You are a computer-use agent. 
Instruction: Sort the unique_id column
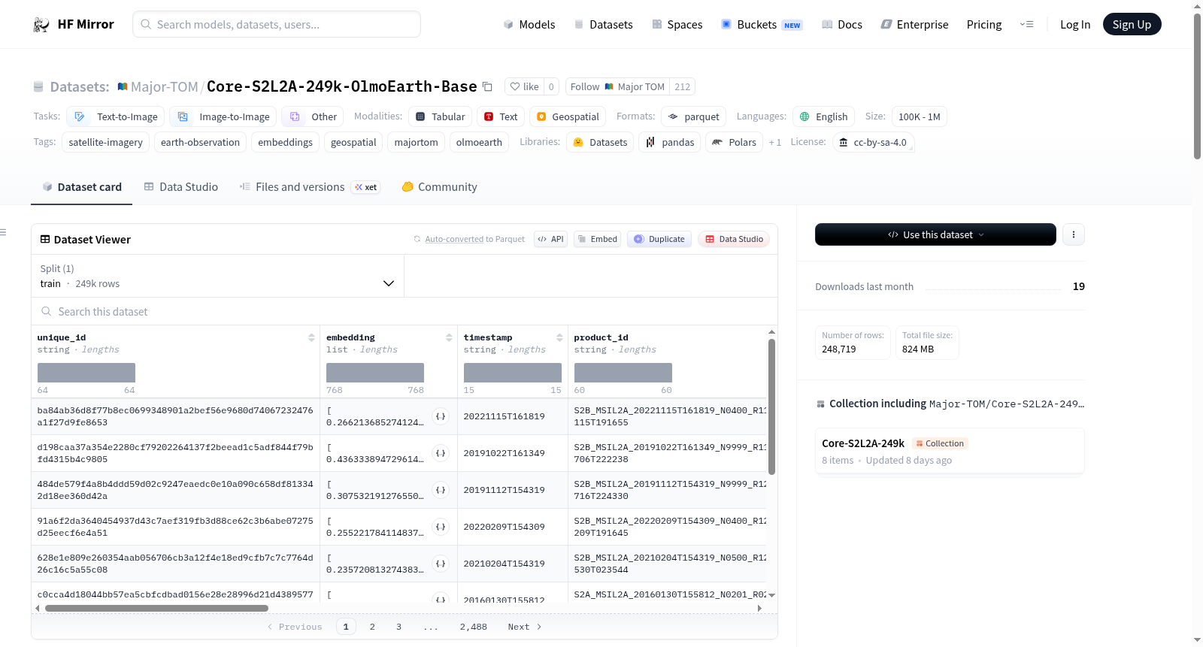click(311, 337)
